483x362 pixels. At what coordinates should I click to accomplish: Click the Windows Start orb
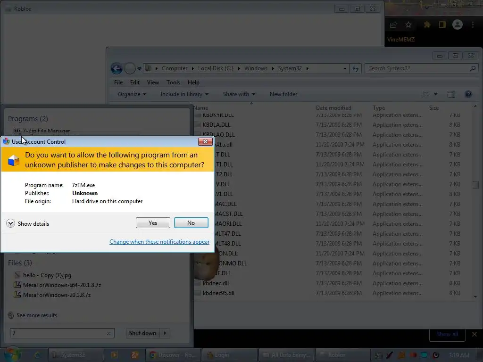click(12, 354)
